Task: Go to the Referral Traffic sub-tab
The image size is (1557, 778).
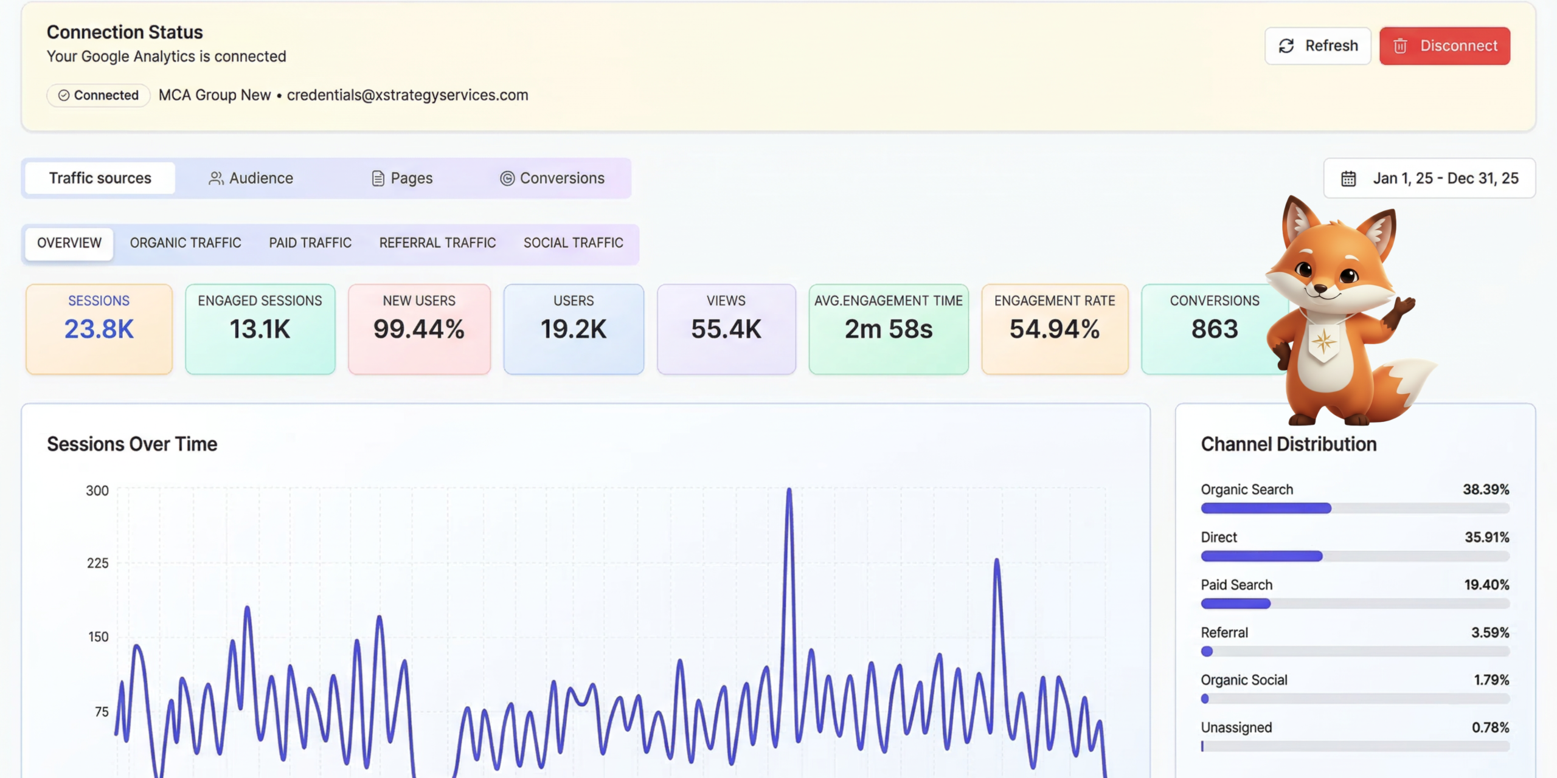Action: pos(437,243)
